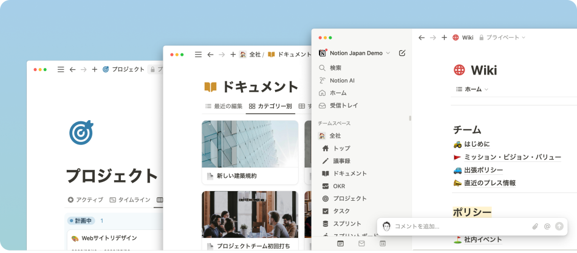Click the attachment paperclip in comment box
The height and width of the screenshot is (253, 577).
pos(535,226)
